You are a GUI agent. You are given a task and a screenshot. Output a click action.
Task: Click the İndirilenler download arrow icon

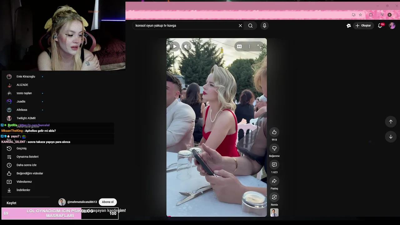(9, 190)
